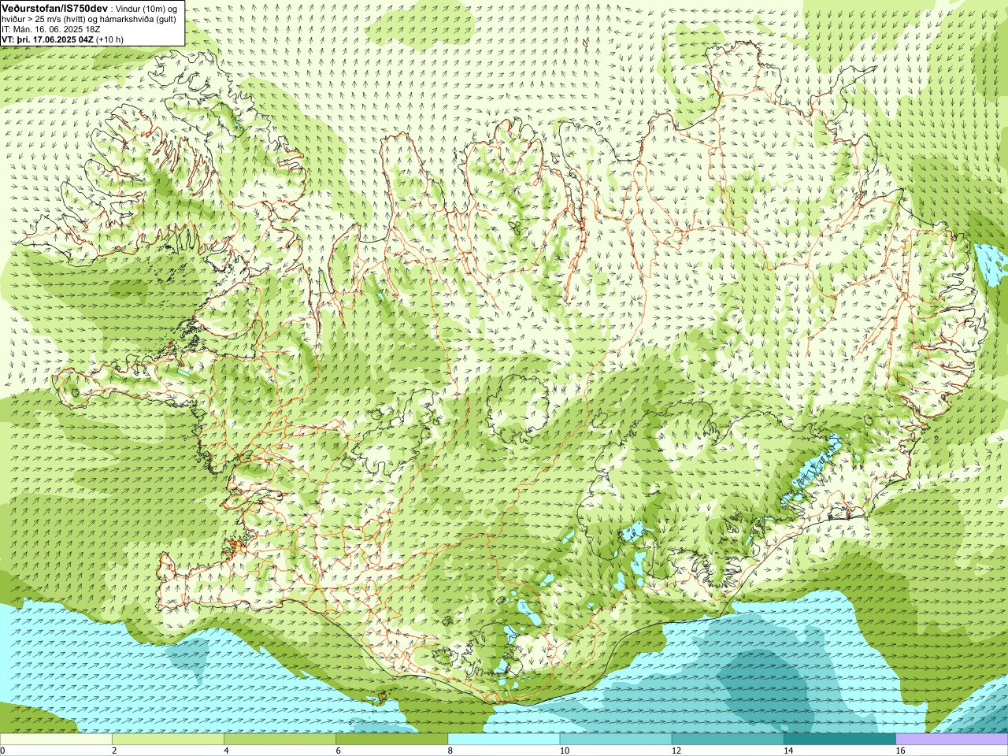Screen dimensions: 1008x756
Task: Click the legend scale label '8'
Action: tap(452, 751)
